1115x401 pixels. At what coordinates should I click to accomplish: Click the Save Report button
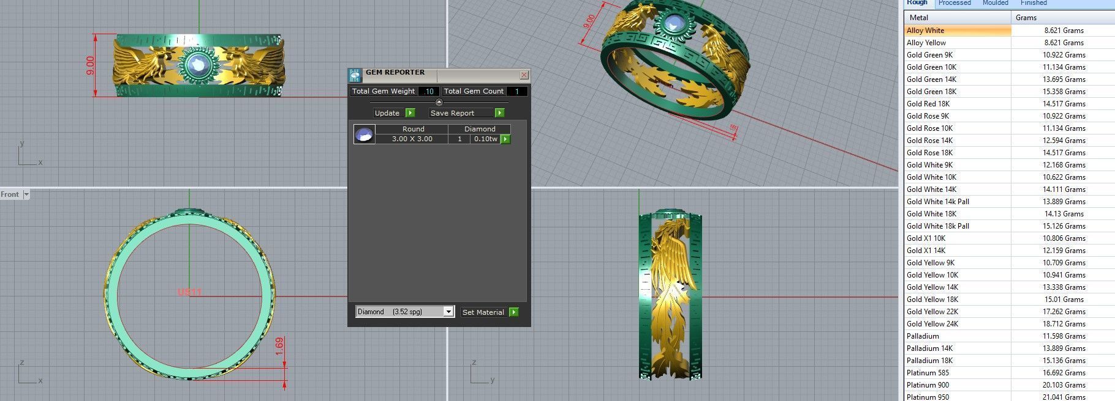[x=461, y=113]
